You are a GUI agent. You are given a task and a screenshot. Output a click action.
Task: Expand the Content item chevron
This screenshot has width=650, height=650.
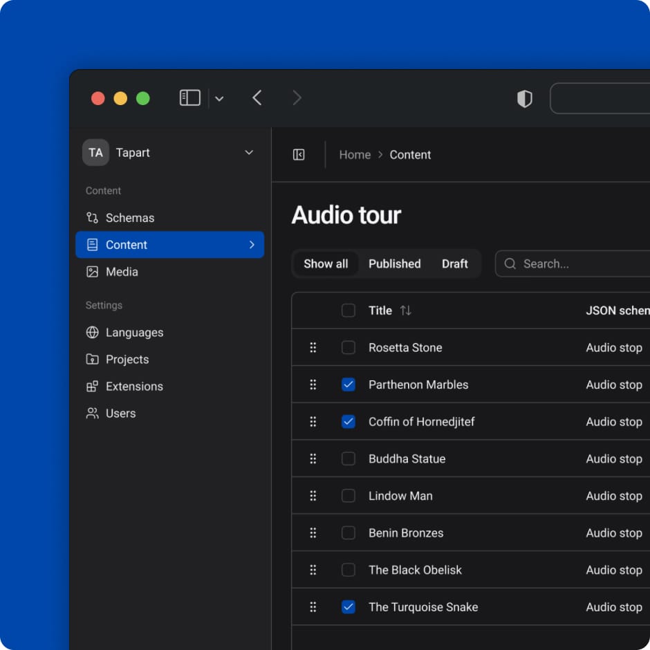[x=252, y=245]
